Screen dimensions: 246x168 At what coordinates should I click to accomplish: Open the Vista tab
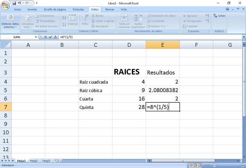(124, 10)
